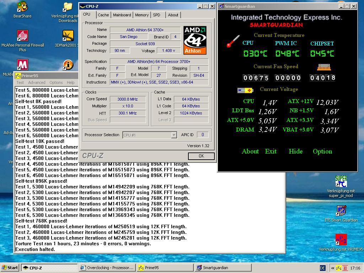The width and height of the screenshot is (364, 273).
Task: Expand the Processor Selection dropdown in CPU-Z
Action: pyautogui.click(x=174, y=135)
